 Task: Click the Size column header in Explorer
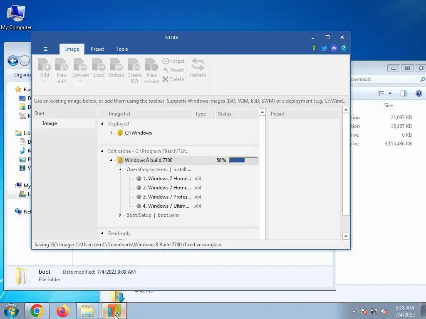[389, 105]
